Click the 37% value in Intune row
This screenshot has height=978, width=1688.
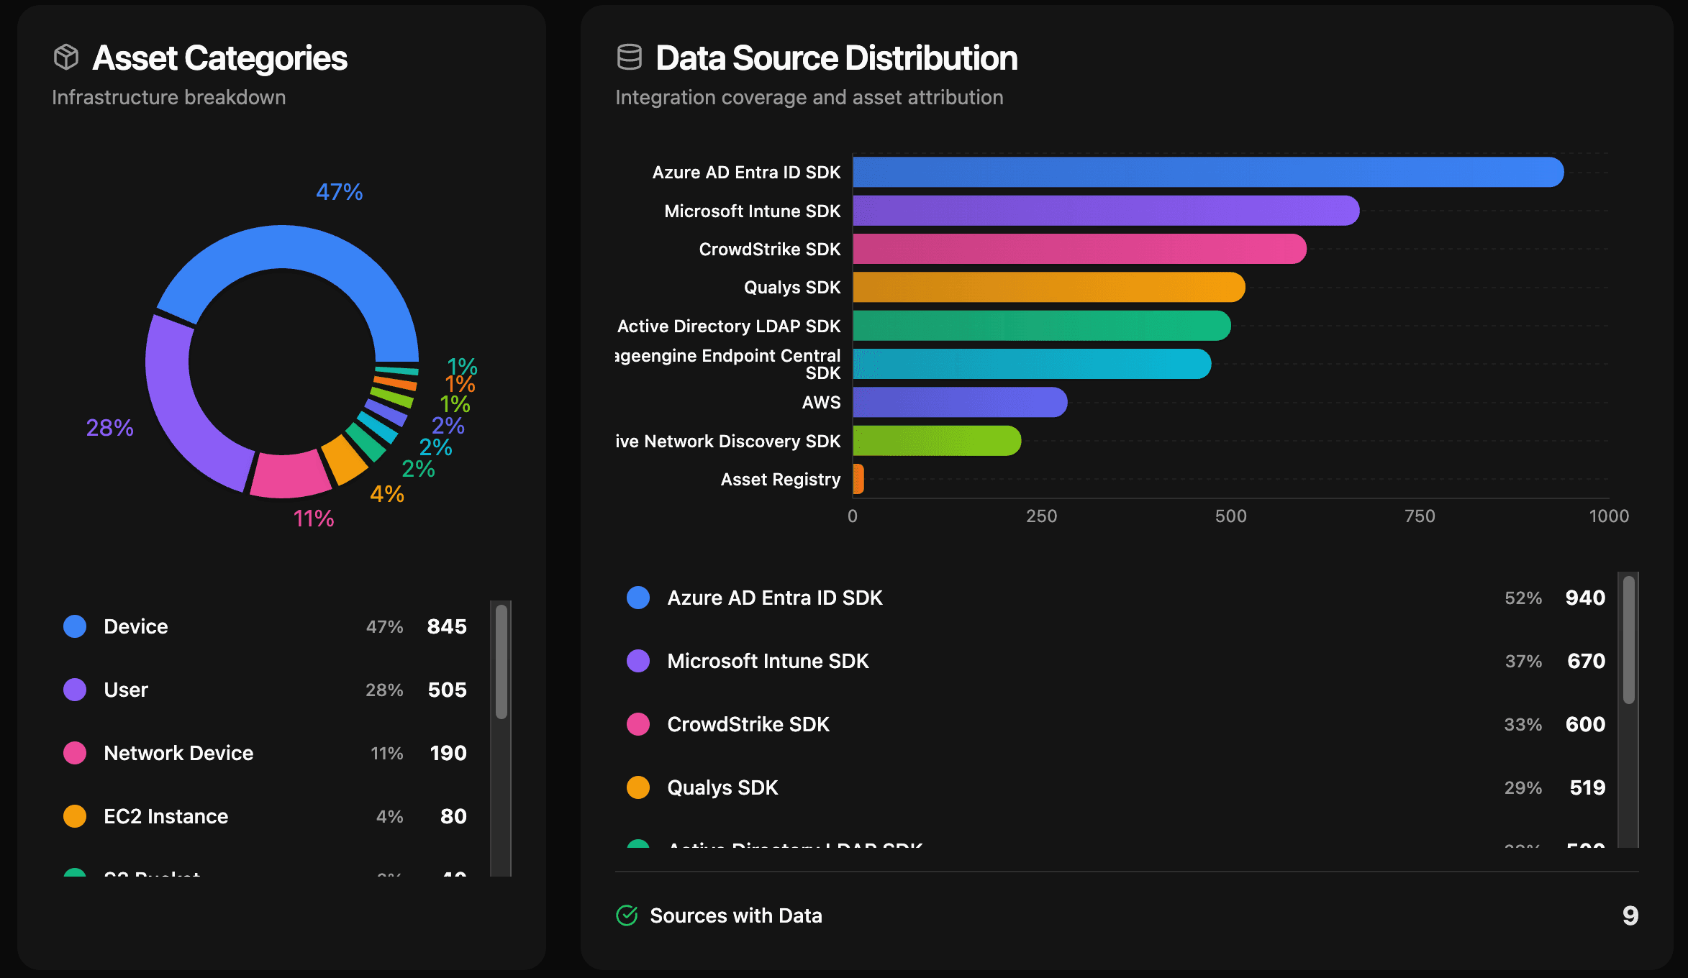point(1523,662)
